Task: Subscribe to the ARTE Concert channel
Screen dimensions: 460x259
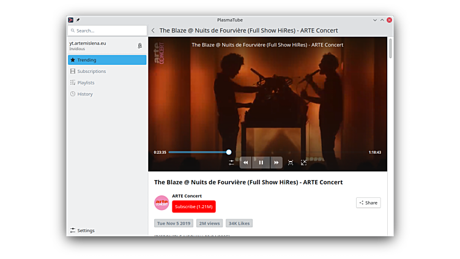Action: (x=193, y=206)
